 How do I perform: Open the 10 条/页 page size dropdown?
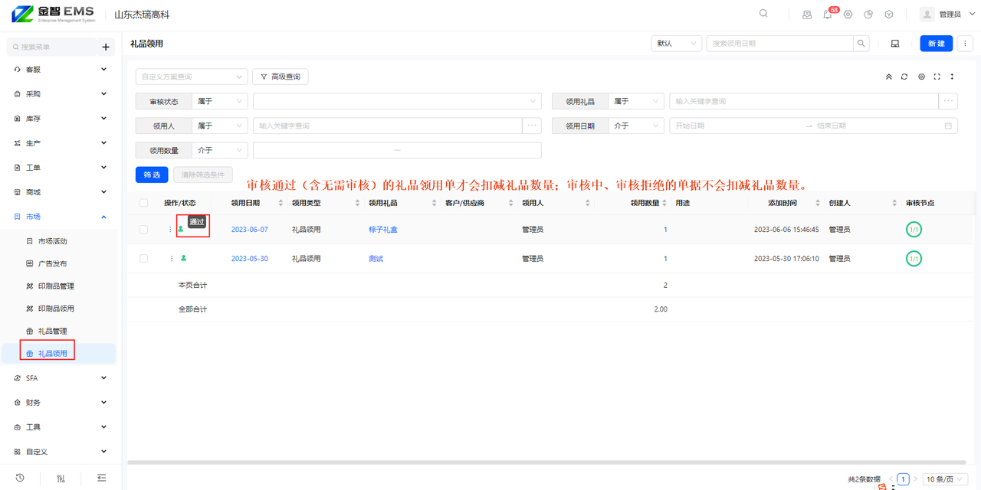(x=945, y=479)
